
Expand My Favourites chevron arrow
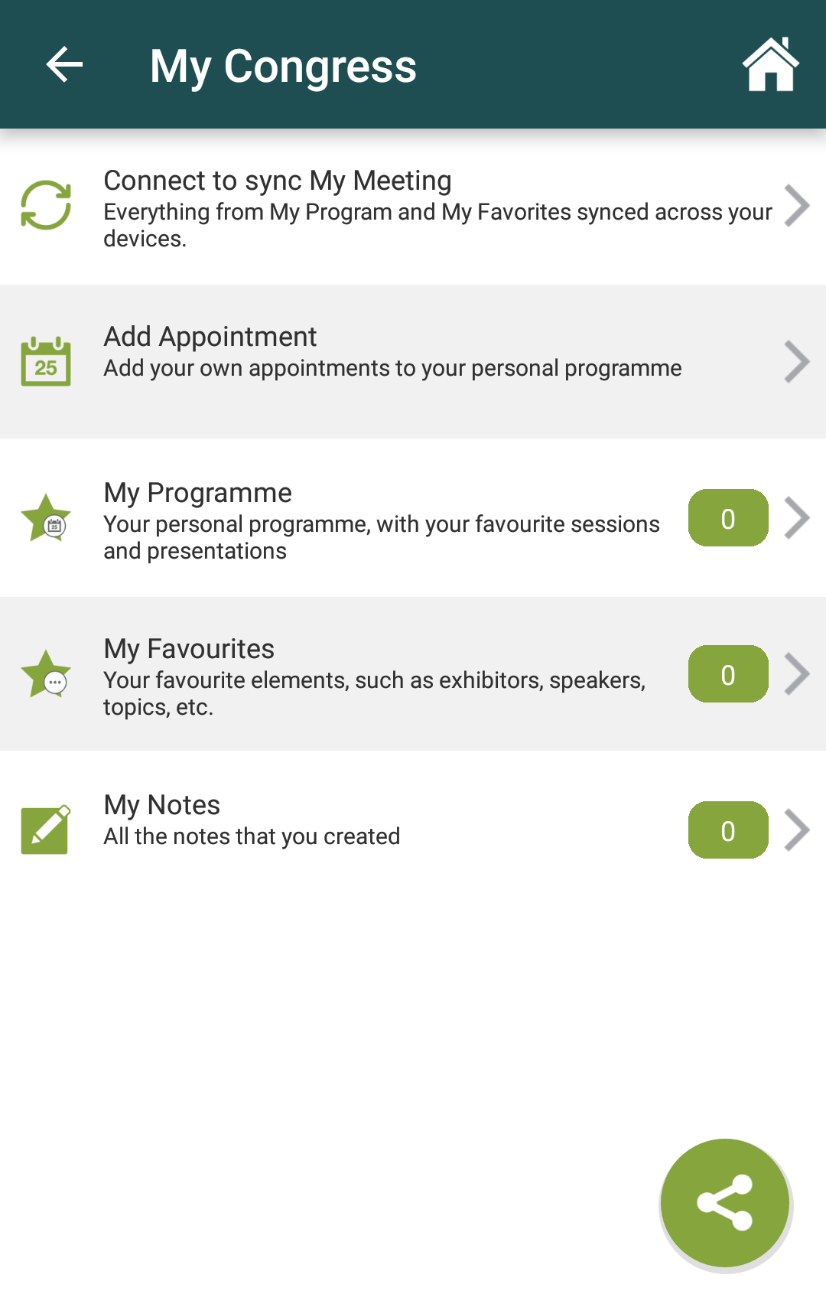[x=797, y=674]
